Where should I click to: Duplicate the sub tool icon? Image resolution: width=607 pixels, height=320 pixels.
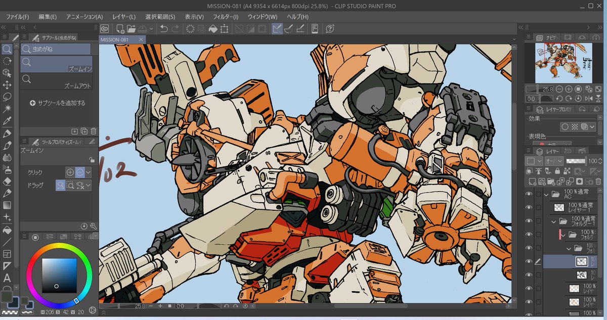point(84,131)
